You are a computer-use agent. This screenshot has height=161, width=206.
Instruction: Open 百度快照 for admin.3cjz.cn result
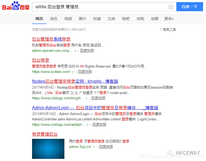[106, 147]
